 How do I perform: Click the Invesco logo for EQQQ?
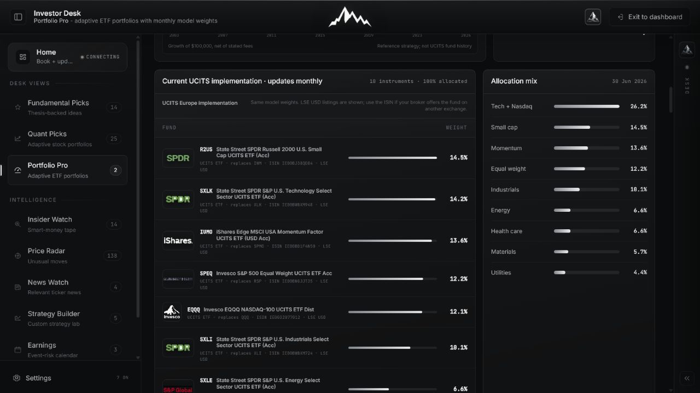(172, 312)
